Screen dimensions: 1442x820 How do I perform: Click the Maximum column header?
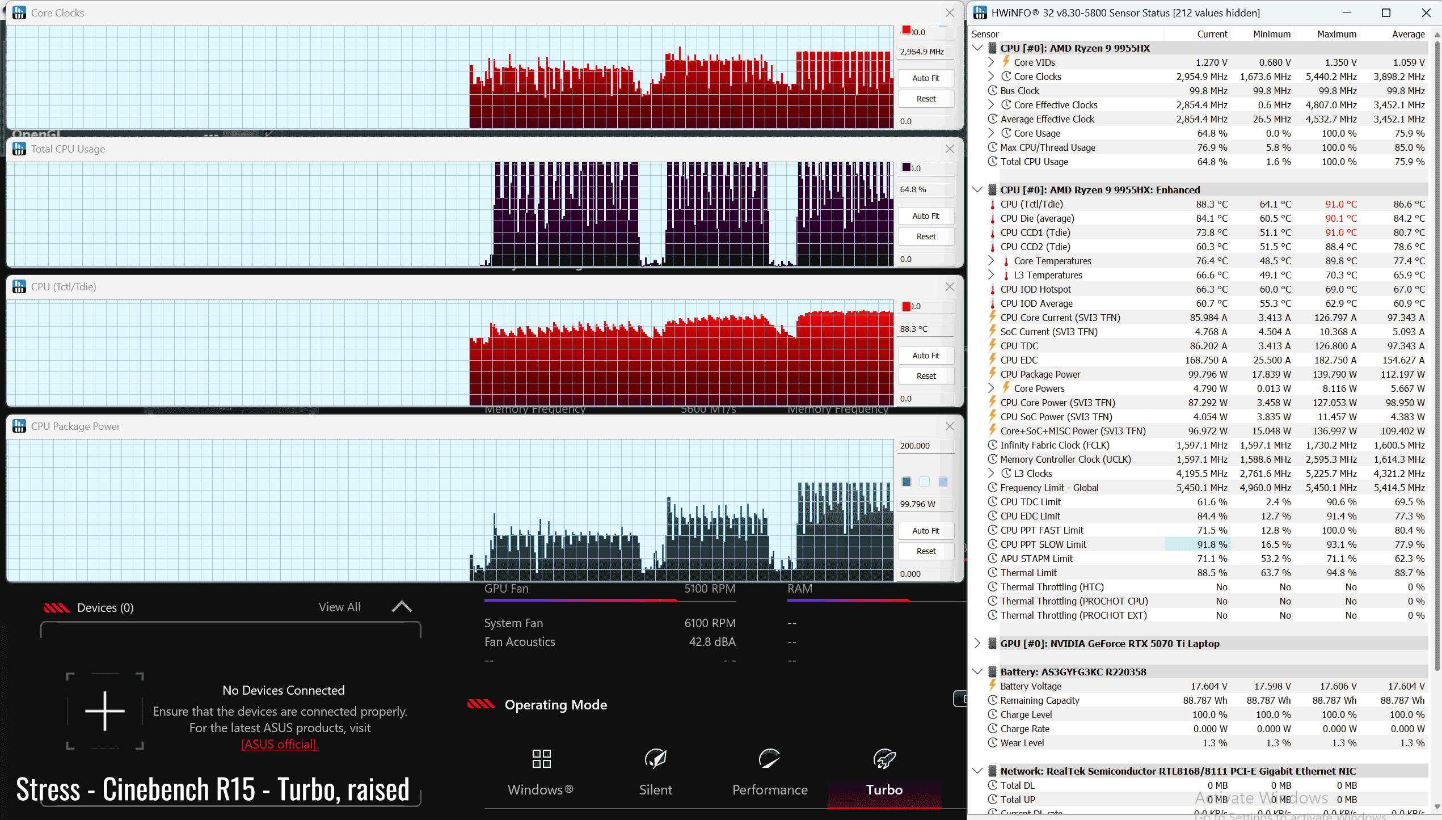[1336, 34]
